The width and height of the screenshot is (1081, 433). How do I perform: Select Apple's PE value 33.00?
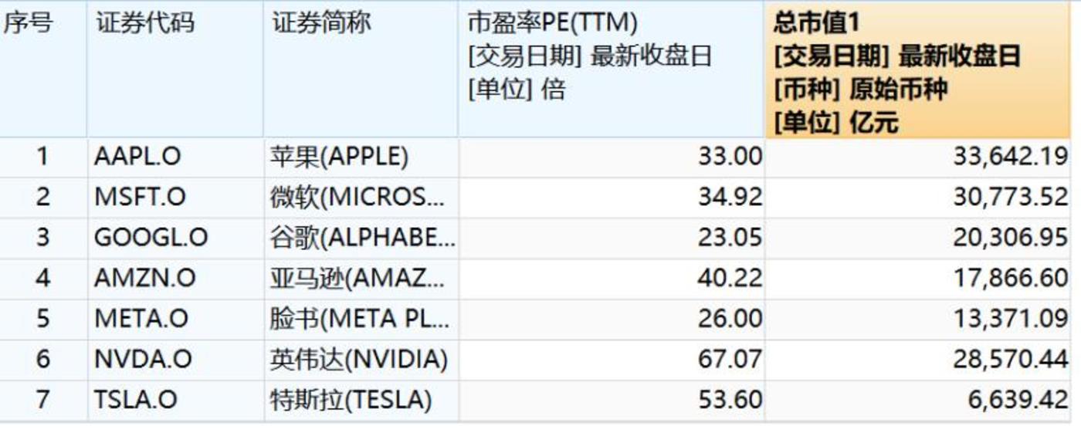(730, 157)
